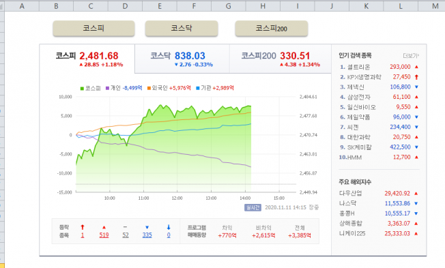Viewport: 445px width, 268px height.
Task: Click the down arrow beside 나스닥 11,553.86
Action: (416, 203)
